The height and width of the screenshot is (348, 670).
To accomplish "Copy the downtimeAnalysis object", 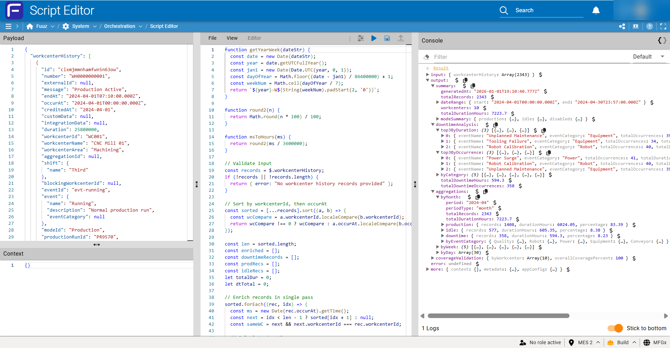I will [x=495, y=124].
